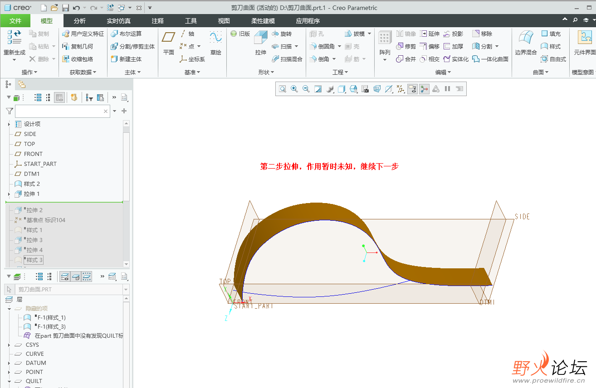596x388 pixels.
Task: Toggle layer visibility eye button in layer toolbar
Action: pos(65,276)
